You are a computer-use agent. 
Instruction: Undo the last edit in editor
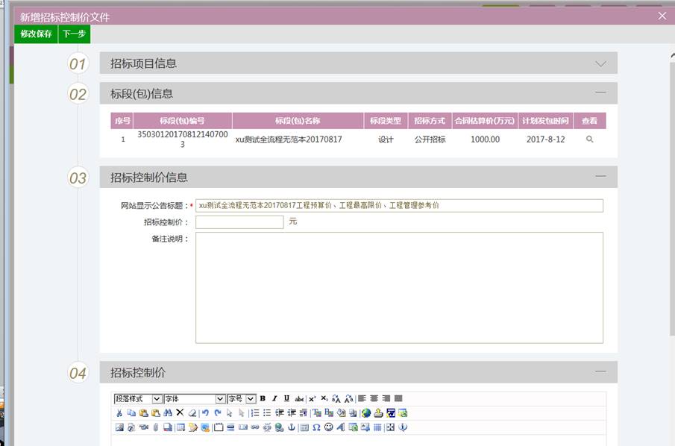205,413
